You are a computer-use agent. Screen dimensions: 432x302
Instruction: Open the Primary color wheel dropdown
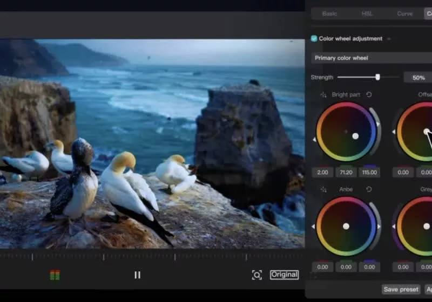click(372, 58)
